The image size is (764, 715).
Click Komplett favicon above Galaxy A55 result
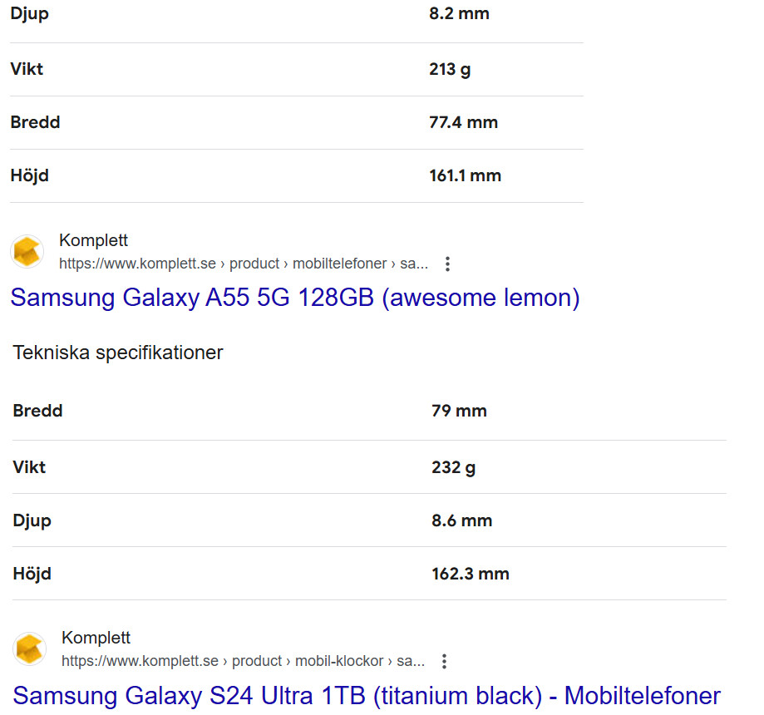(x=27, y=251)
